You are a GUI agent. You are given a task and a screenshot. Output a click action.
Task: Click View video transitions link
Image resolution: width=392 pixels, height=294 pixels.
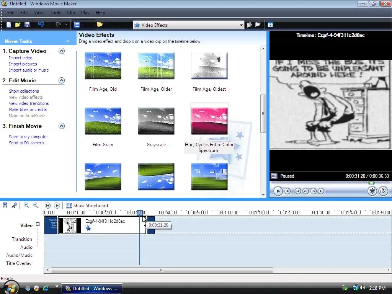point(29,103)
